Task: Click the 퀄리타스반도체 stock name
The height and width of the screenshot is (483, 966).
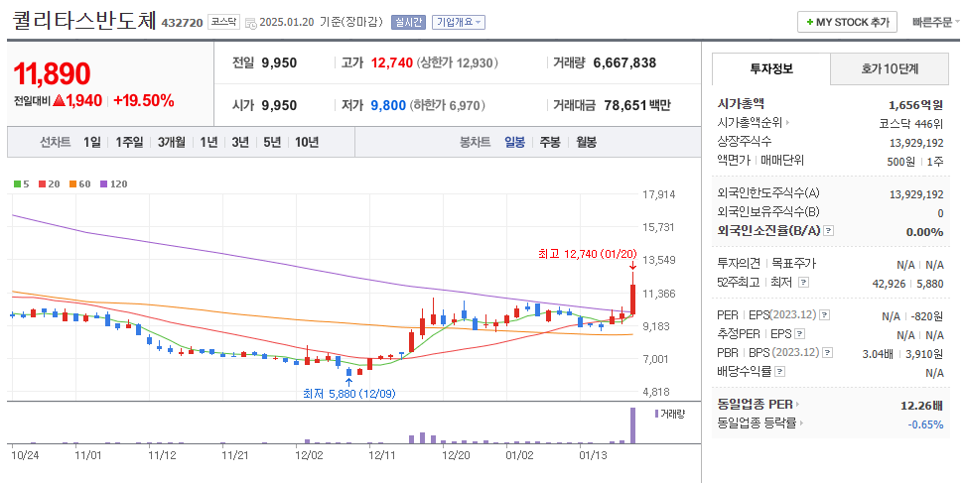Action: coord(85,20)
